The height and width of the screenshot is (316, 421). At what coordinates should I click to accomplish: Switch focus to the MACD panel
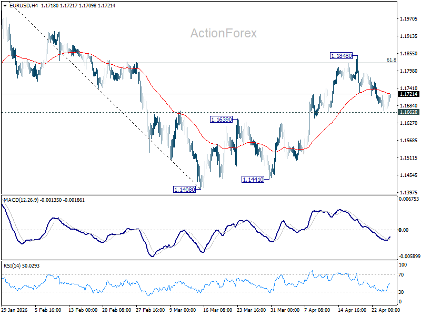210,229
